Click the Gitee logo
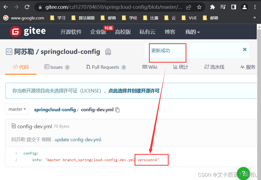Viewport: 261px width, 180px height. click(28, 31)
